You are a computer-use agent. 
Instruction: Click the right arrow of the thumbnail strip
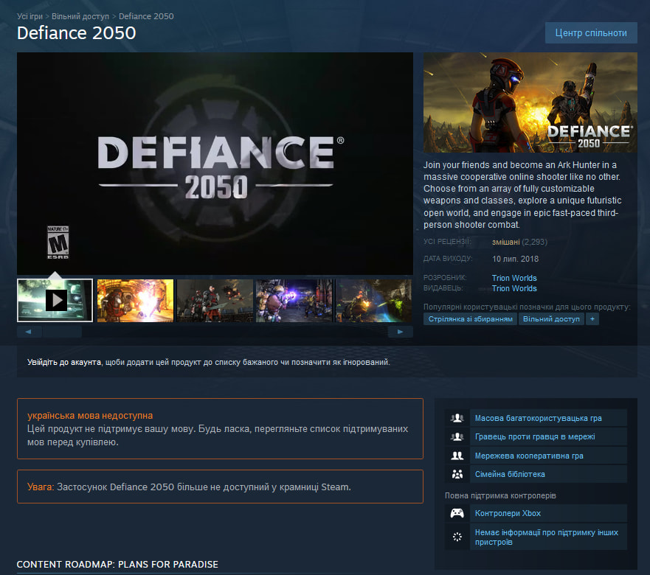(x=401, y=332)
